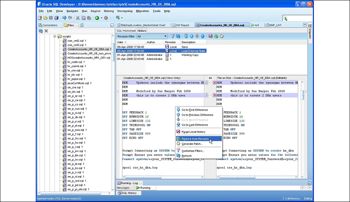Click the New file toolbar icon
The width and height of the screenshot is (350, 202).
40,18
